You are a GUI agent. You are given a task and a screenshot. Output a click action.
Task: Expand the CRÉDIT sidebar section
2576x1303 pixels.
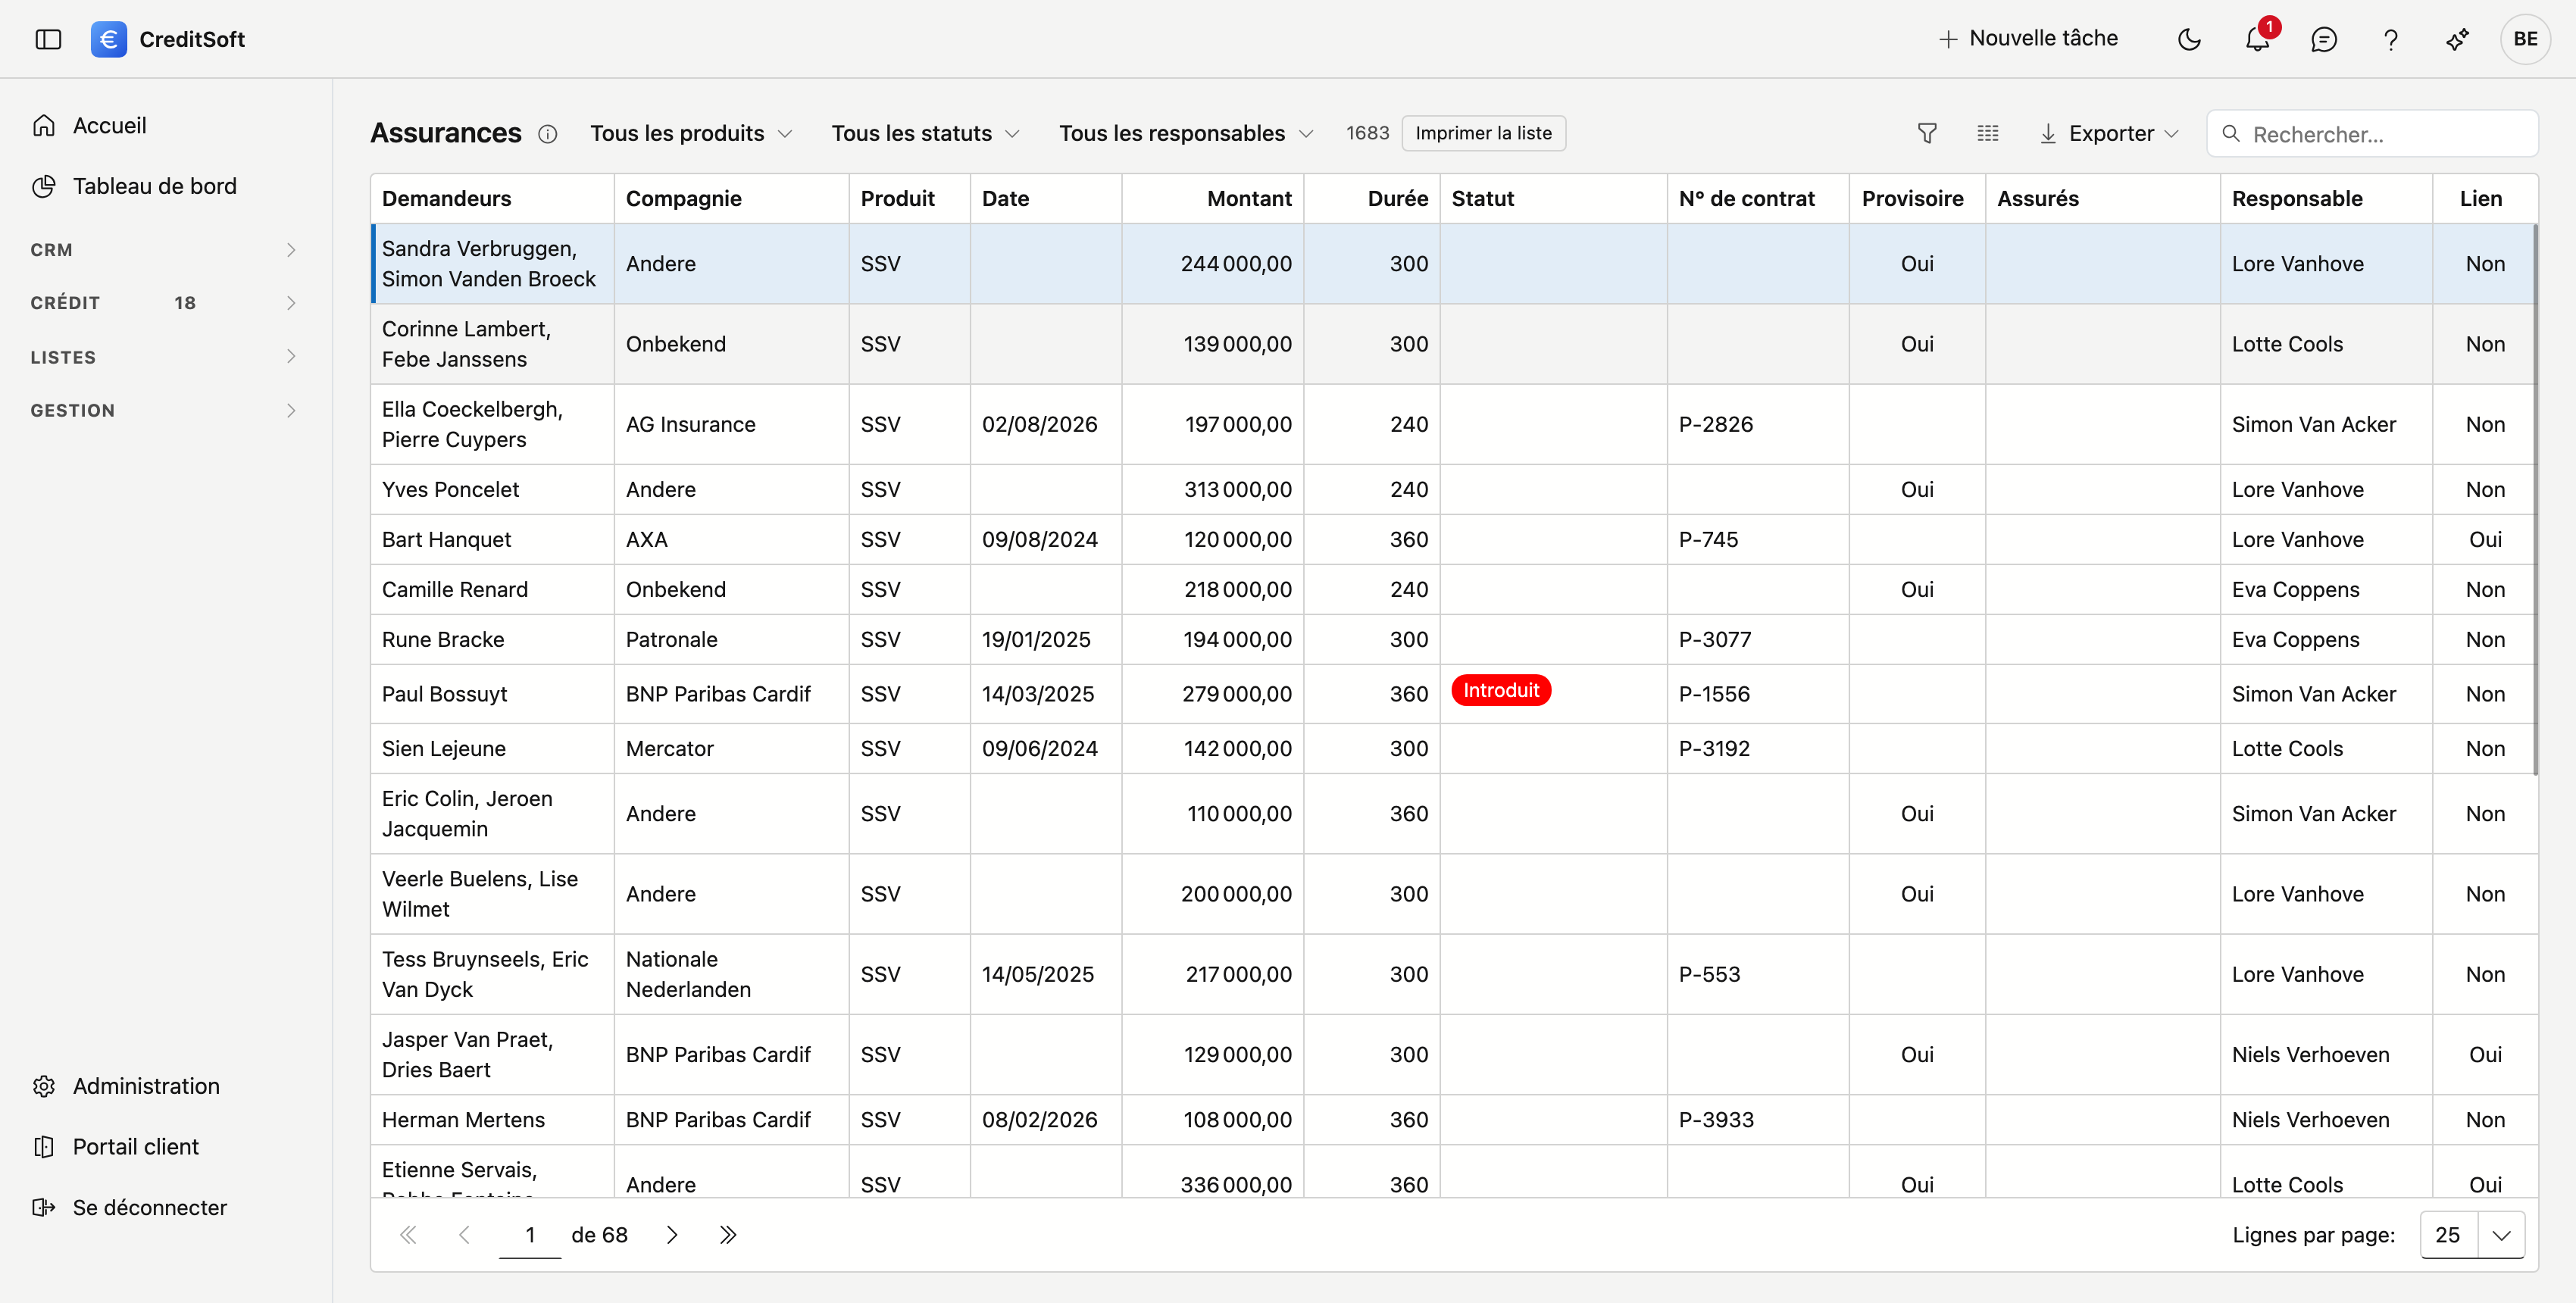pyautogui.click(x=165, y=303)
